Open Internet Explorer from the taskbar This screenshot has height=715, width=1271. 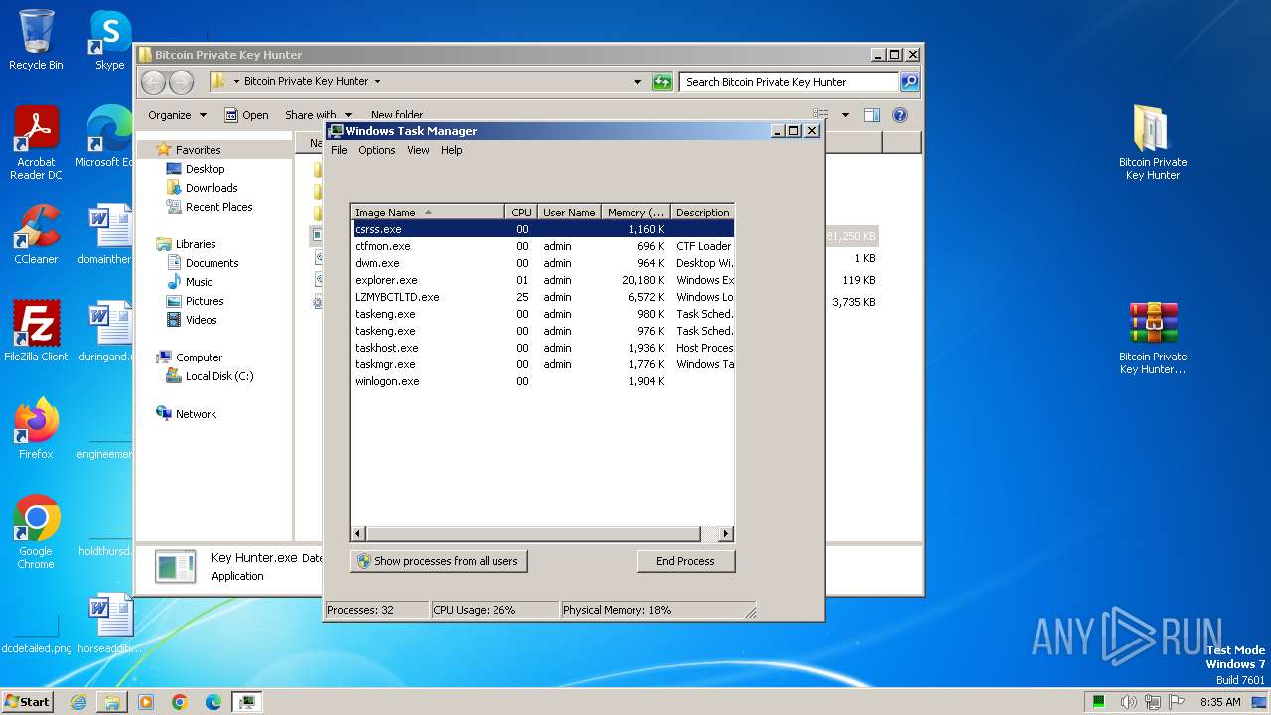click(78, 702)
